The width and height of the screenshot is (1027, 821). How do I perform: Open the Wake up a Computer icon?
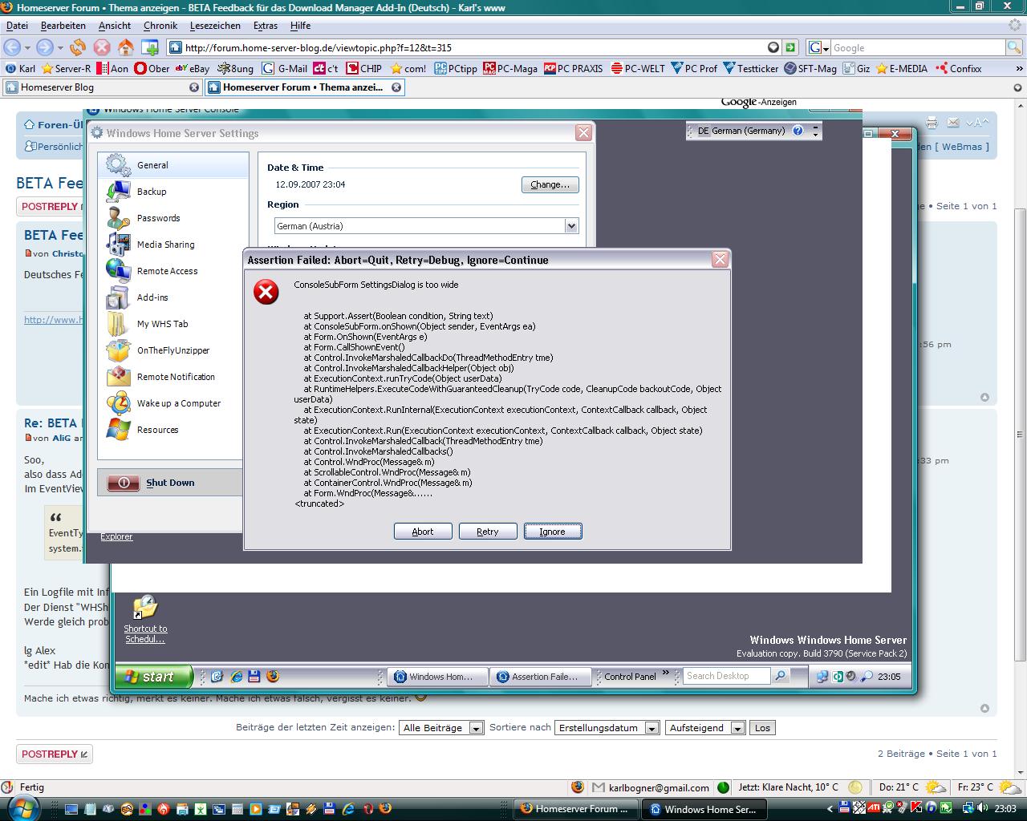coord(118,403)
